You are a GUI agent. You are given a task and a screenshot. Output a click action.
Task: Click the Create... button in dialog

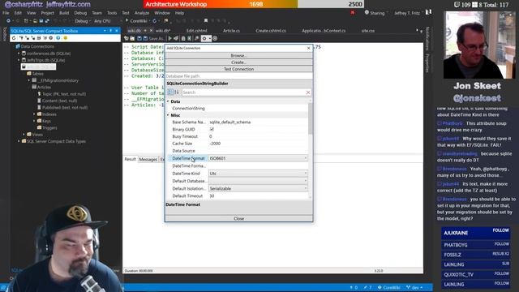tap(238, 62)
